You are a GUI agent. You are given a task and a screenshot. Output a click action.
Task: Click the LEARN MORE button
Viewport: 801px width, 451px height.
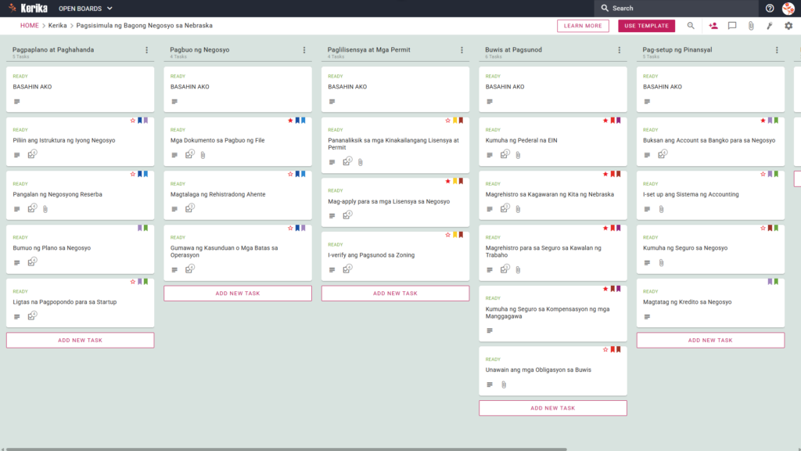583,26
